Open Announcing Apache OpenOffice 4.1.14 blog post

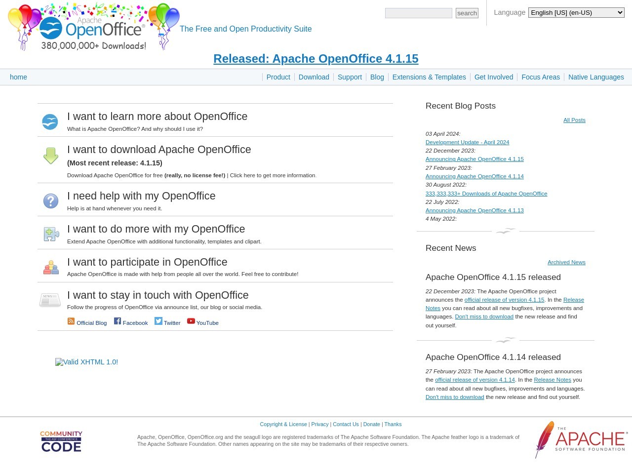coord(474,176)
